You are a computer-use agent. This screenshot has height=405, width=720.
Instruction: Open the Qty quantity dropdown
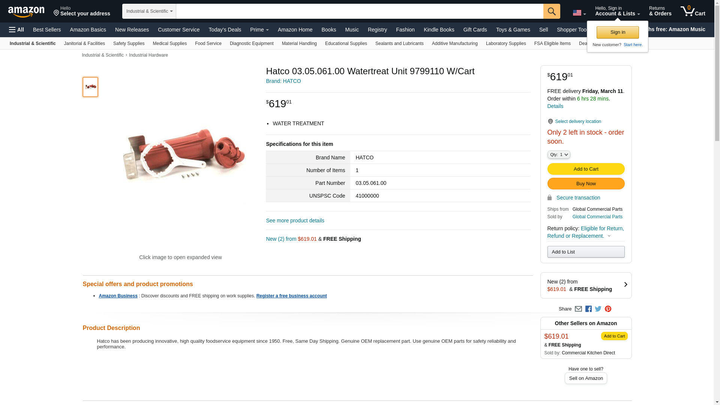tap(559, 154)
